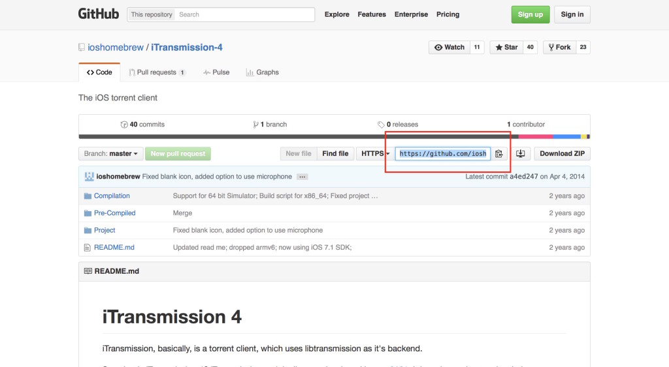669x367 pixels.
Task: Click the README.md file icon in file list
Action: point(88,247)
